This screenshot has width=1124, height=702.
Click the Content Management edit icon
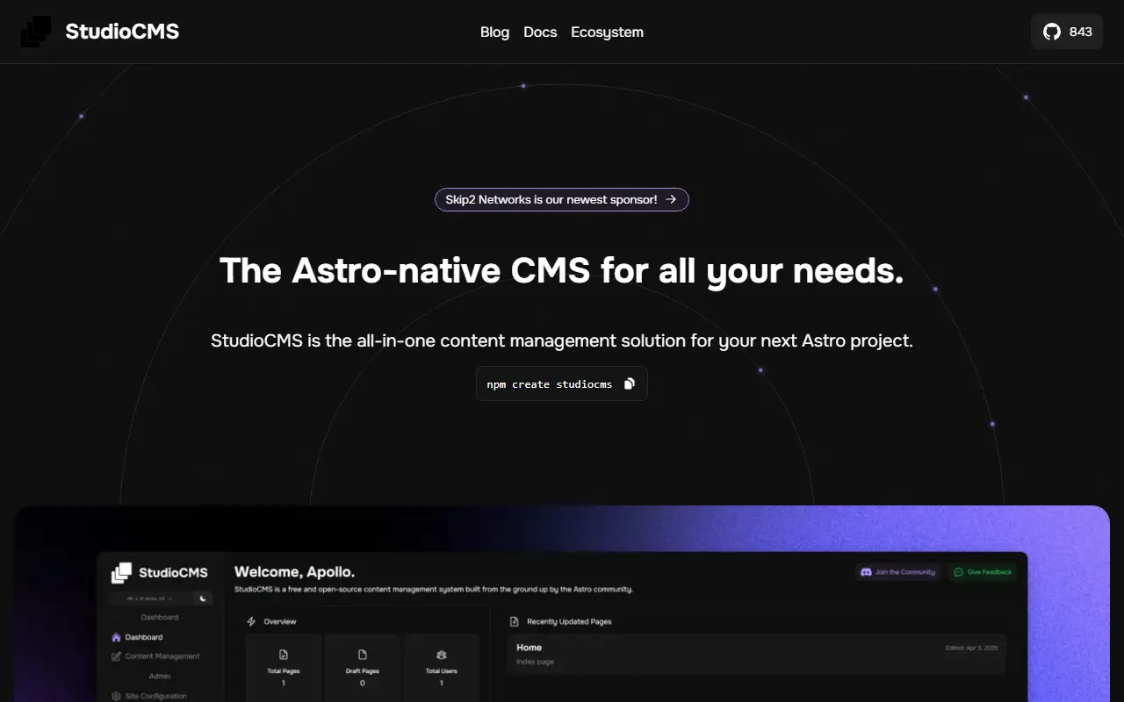click(117, 656)
